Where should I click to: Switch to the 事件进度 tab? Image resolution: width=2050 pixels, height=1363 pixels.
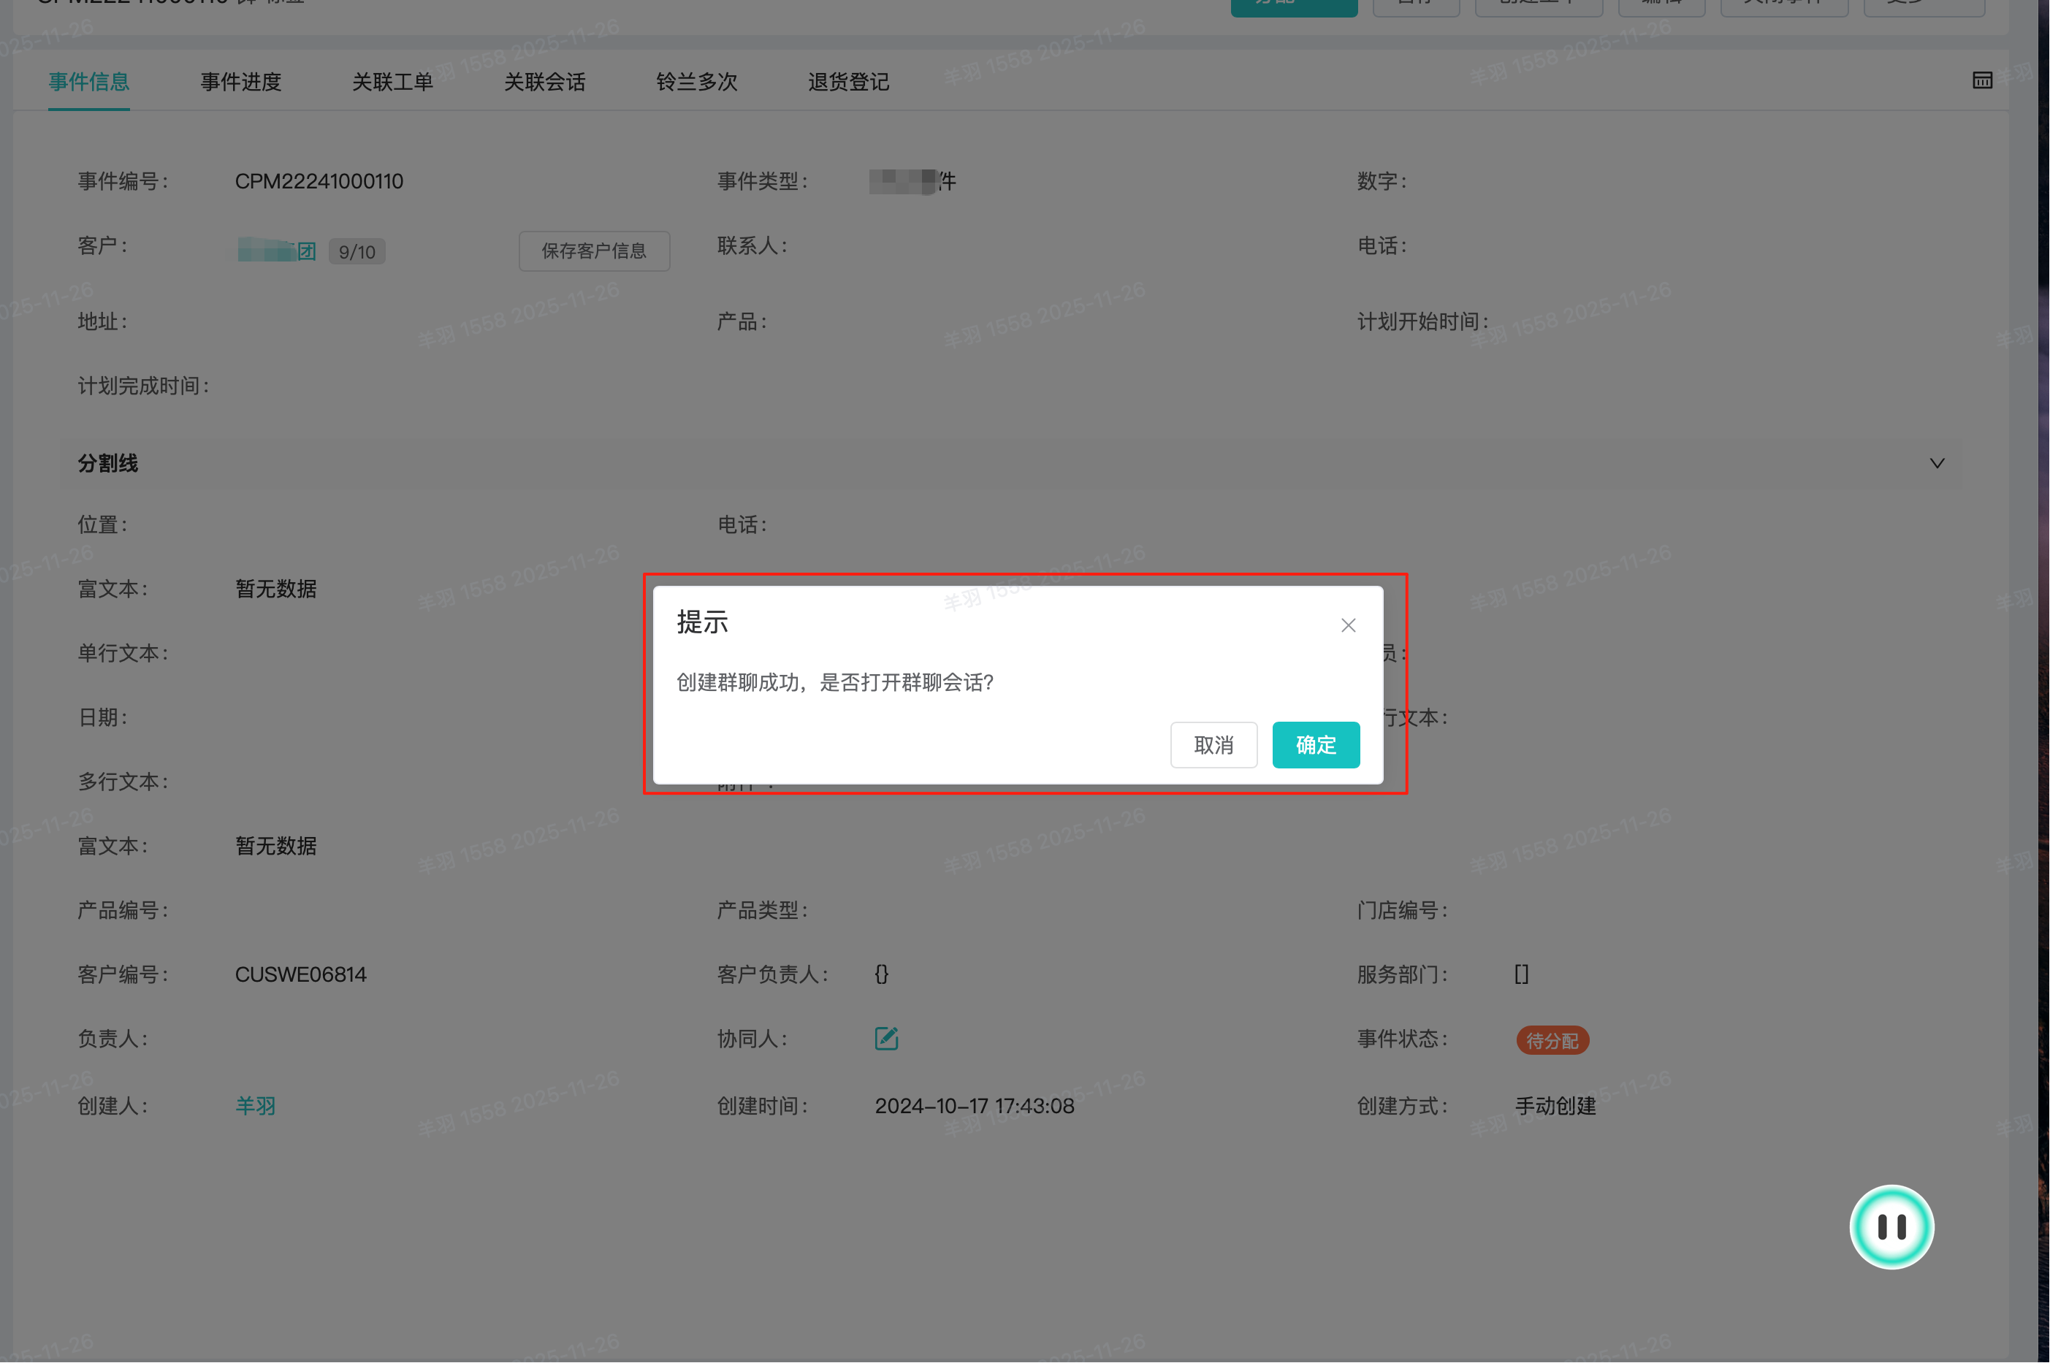point(241,82)
